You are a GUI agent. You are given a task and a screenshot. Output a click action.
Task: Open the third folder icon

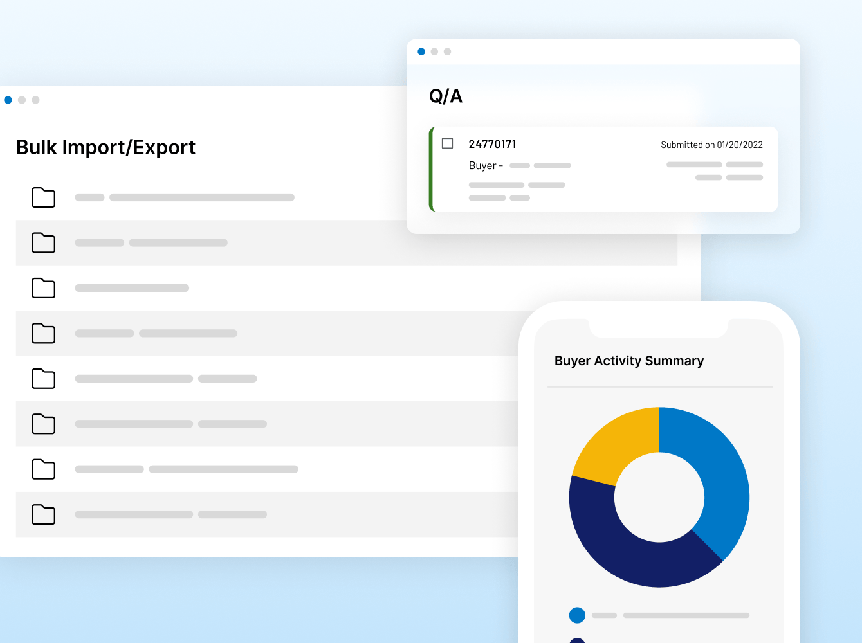coord(43,289)
